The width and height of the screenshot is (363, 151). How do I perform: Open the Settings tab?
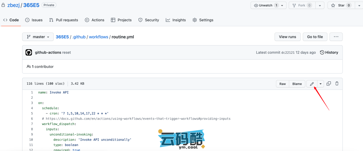(x=203, y=20)
